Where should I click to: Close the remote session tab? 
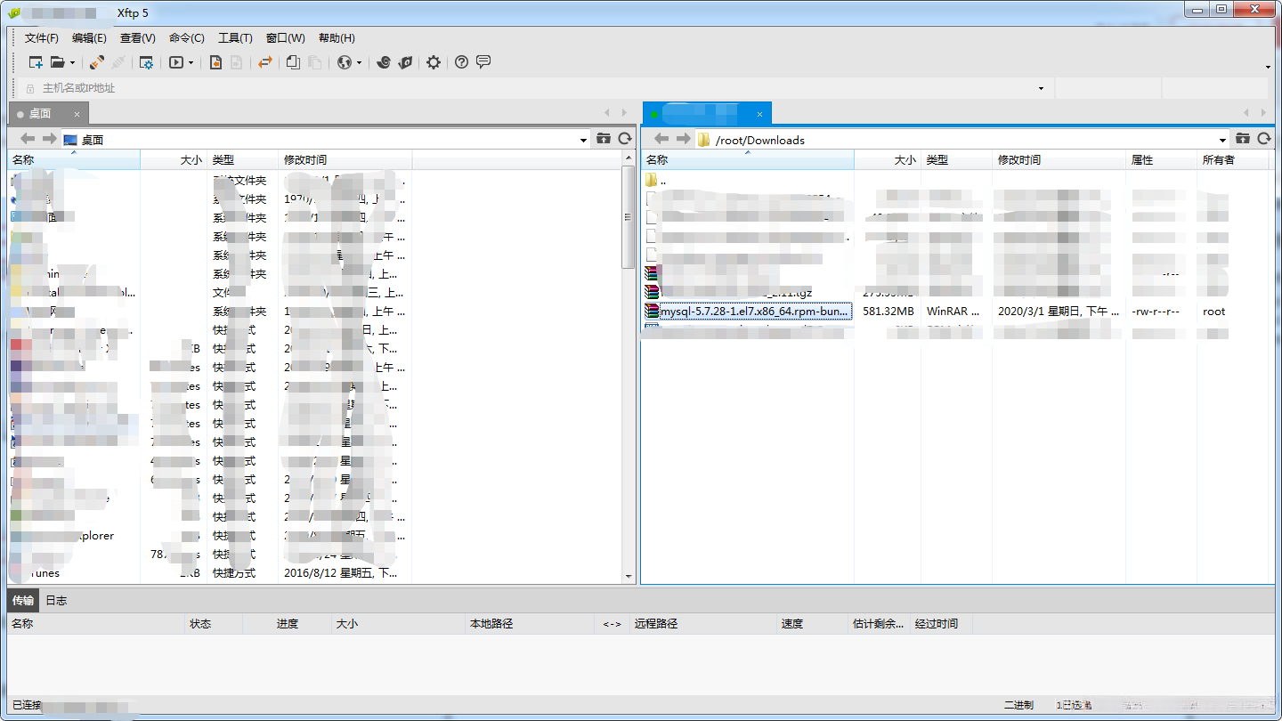tap(759, 114)
